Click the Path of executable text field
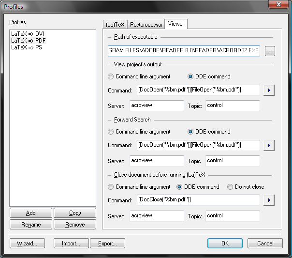This screenshot has width=292, height=258. (x=184, y=51)
